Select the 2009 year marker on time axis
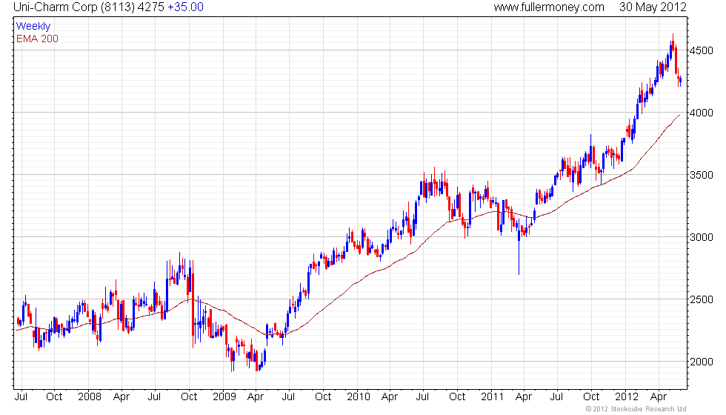The image size is (726, 415). pos(224,396)
